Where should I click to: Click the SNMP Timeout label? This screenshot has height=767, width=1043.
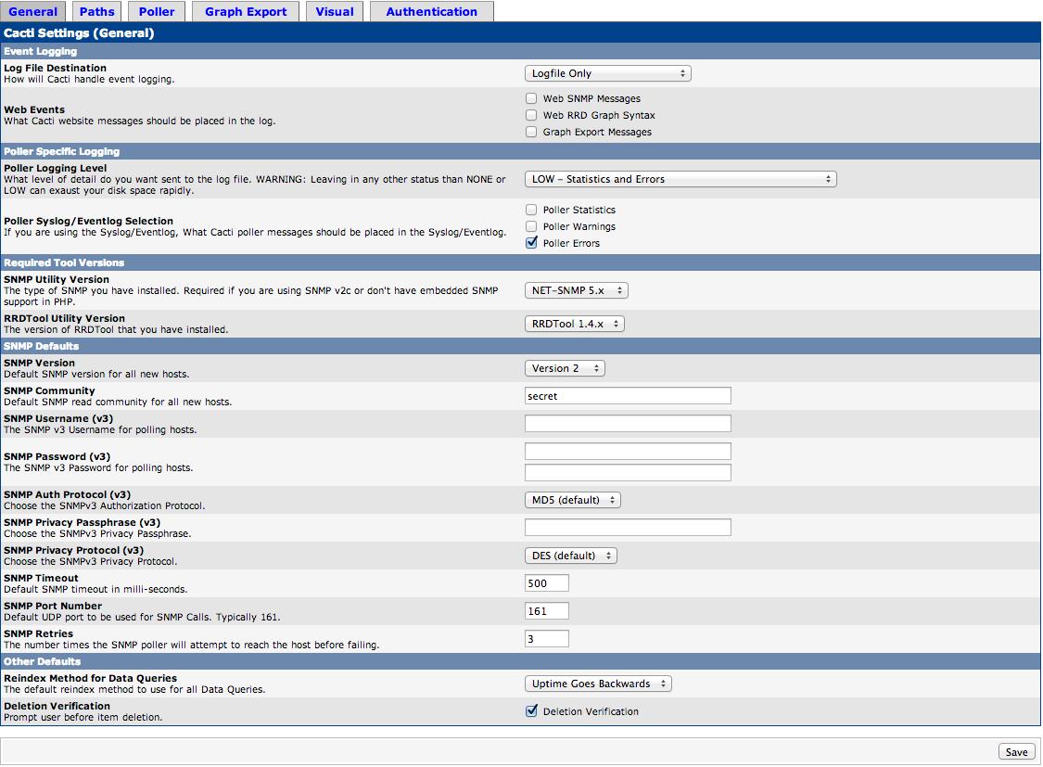pos(41,578)
